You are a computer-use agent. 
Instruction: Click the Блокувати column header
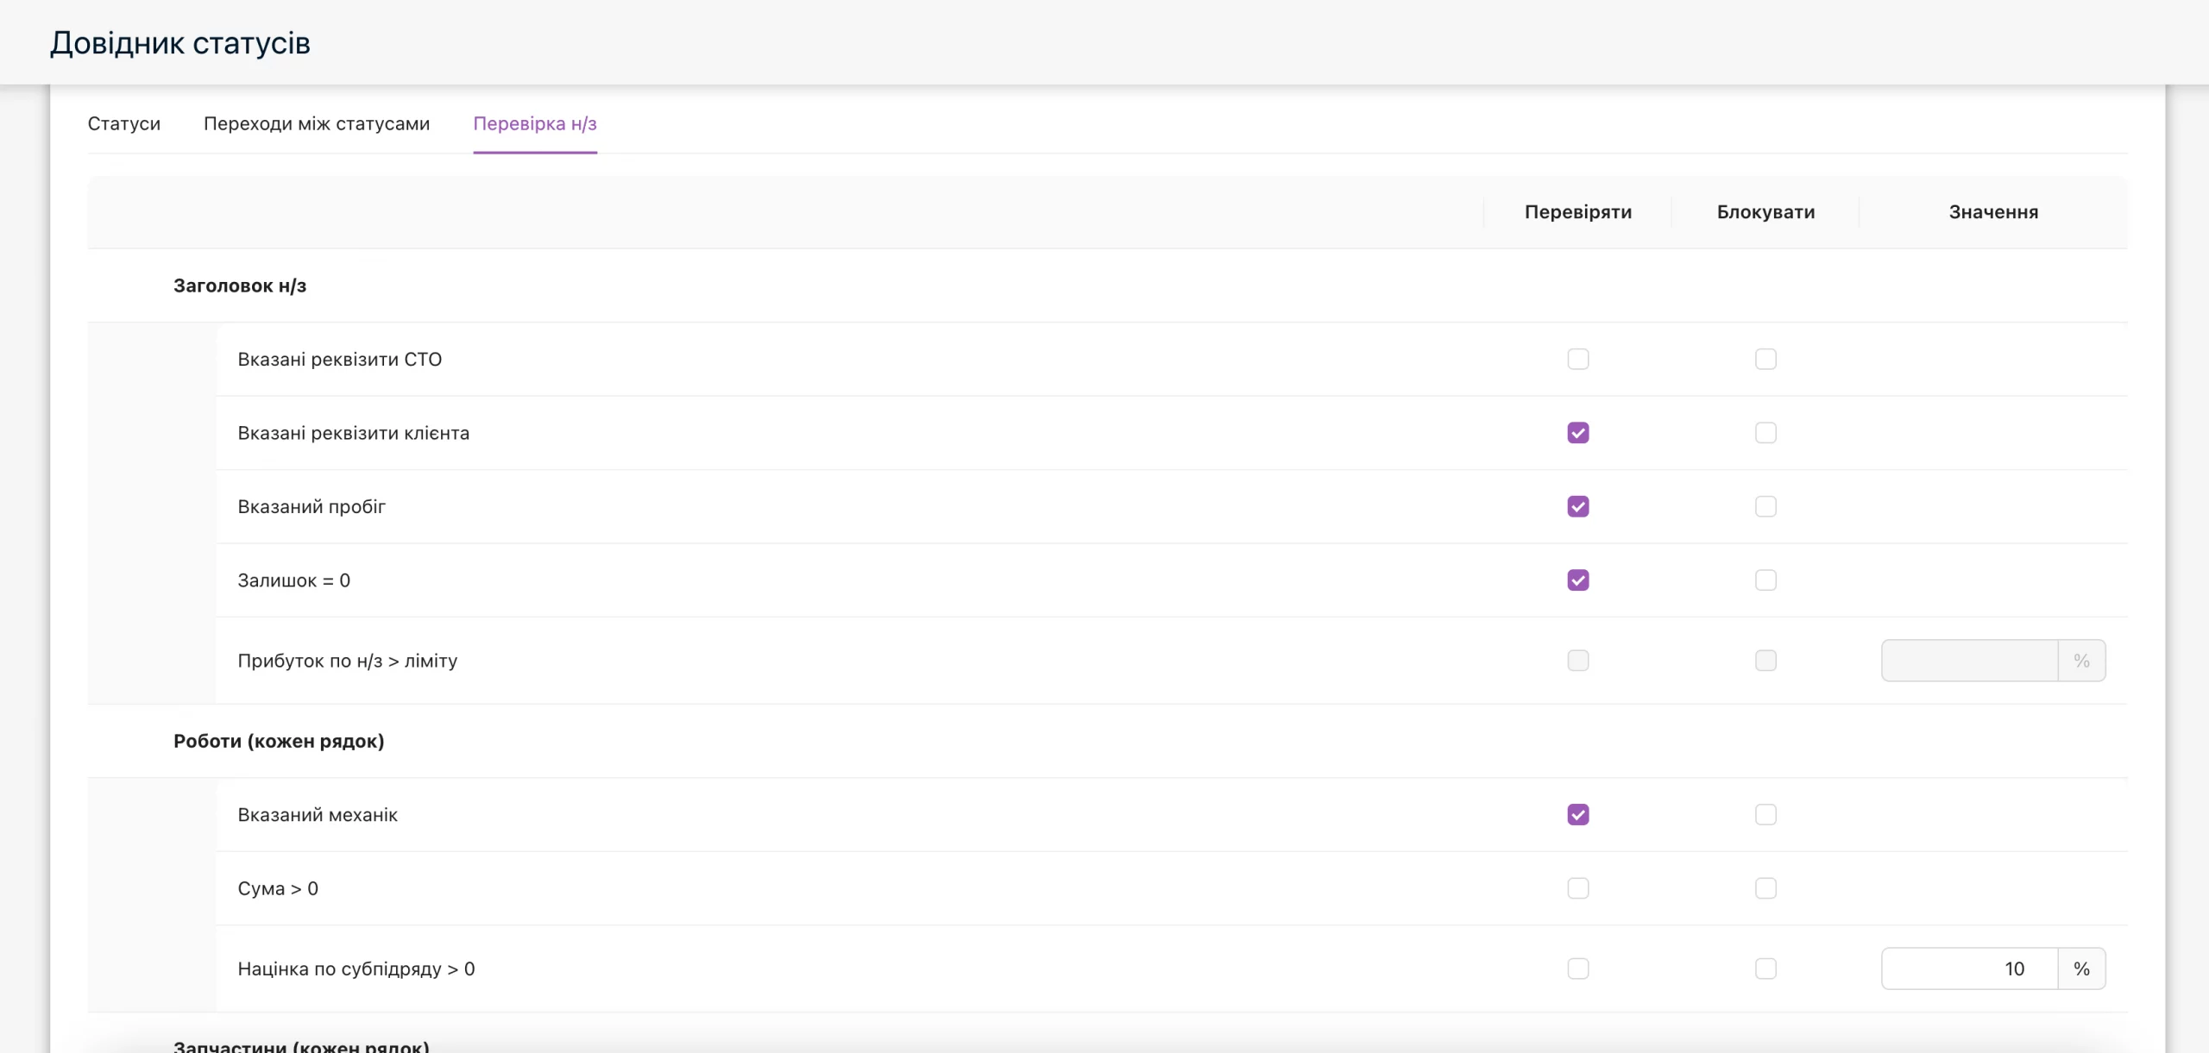coord(1765,212)
